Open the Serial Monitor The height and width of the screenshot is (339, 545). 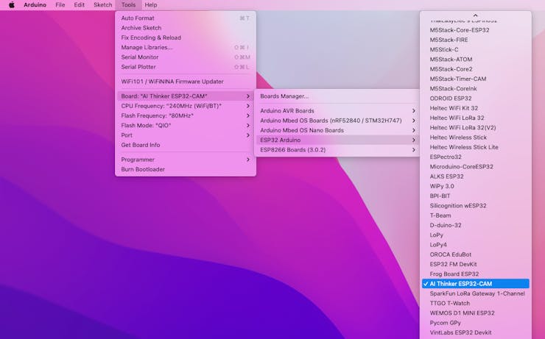point(186,57)
